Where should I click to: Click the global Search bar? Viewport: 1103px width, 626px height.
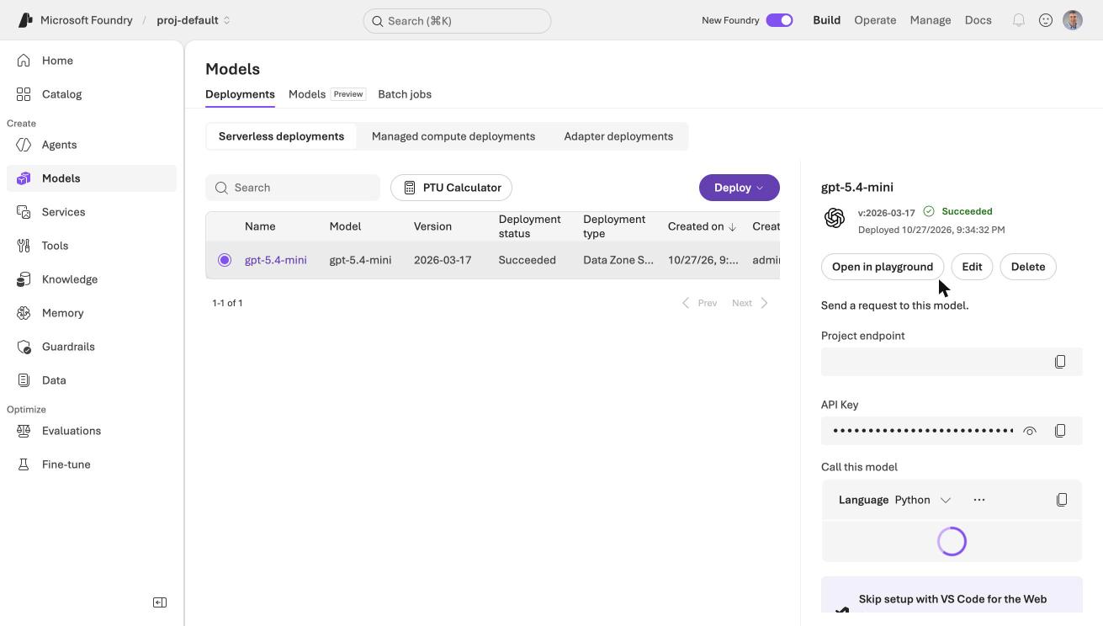457,21
